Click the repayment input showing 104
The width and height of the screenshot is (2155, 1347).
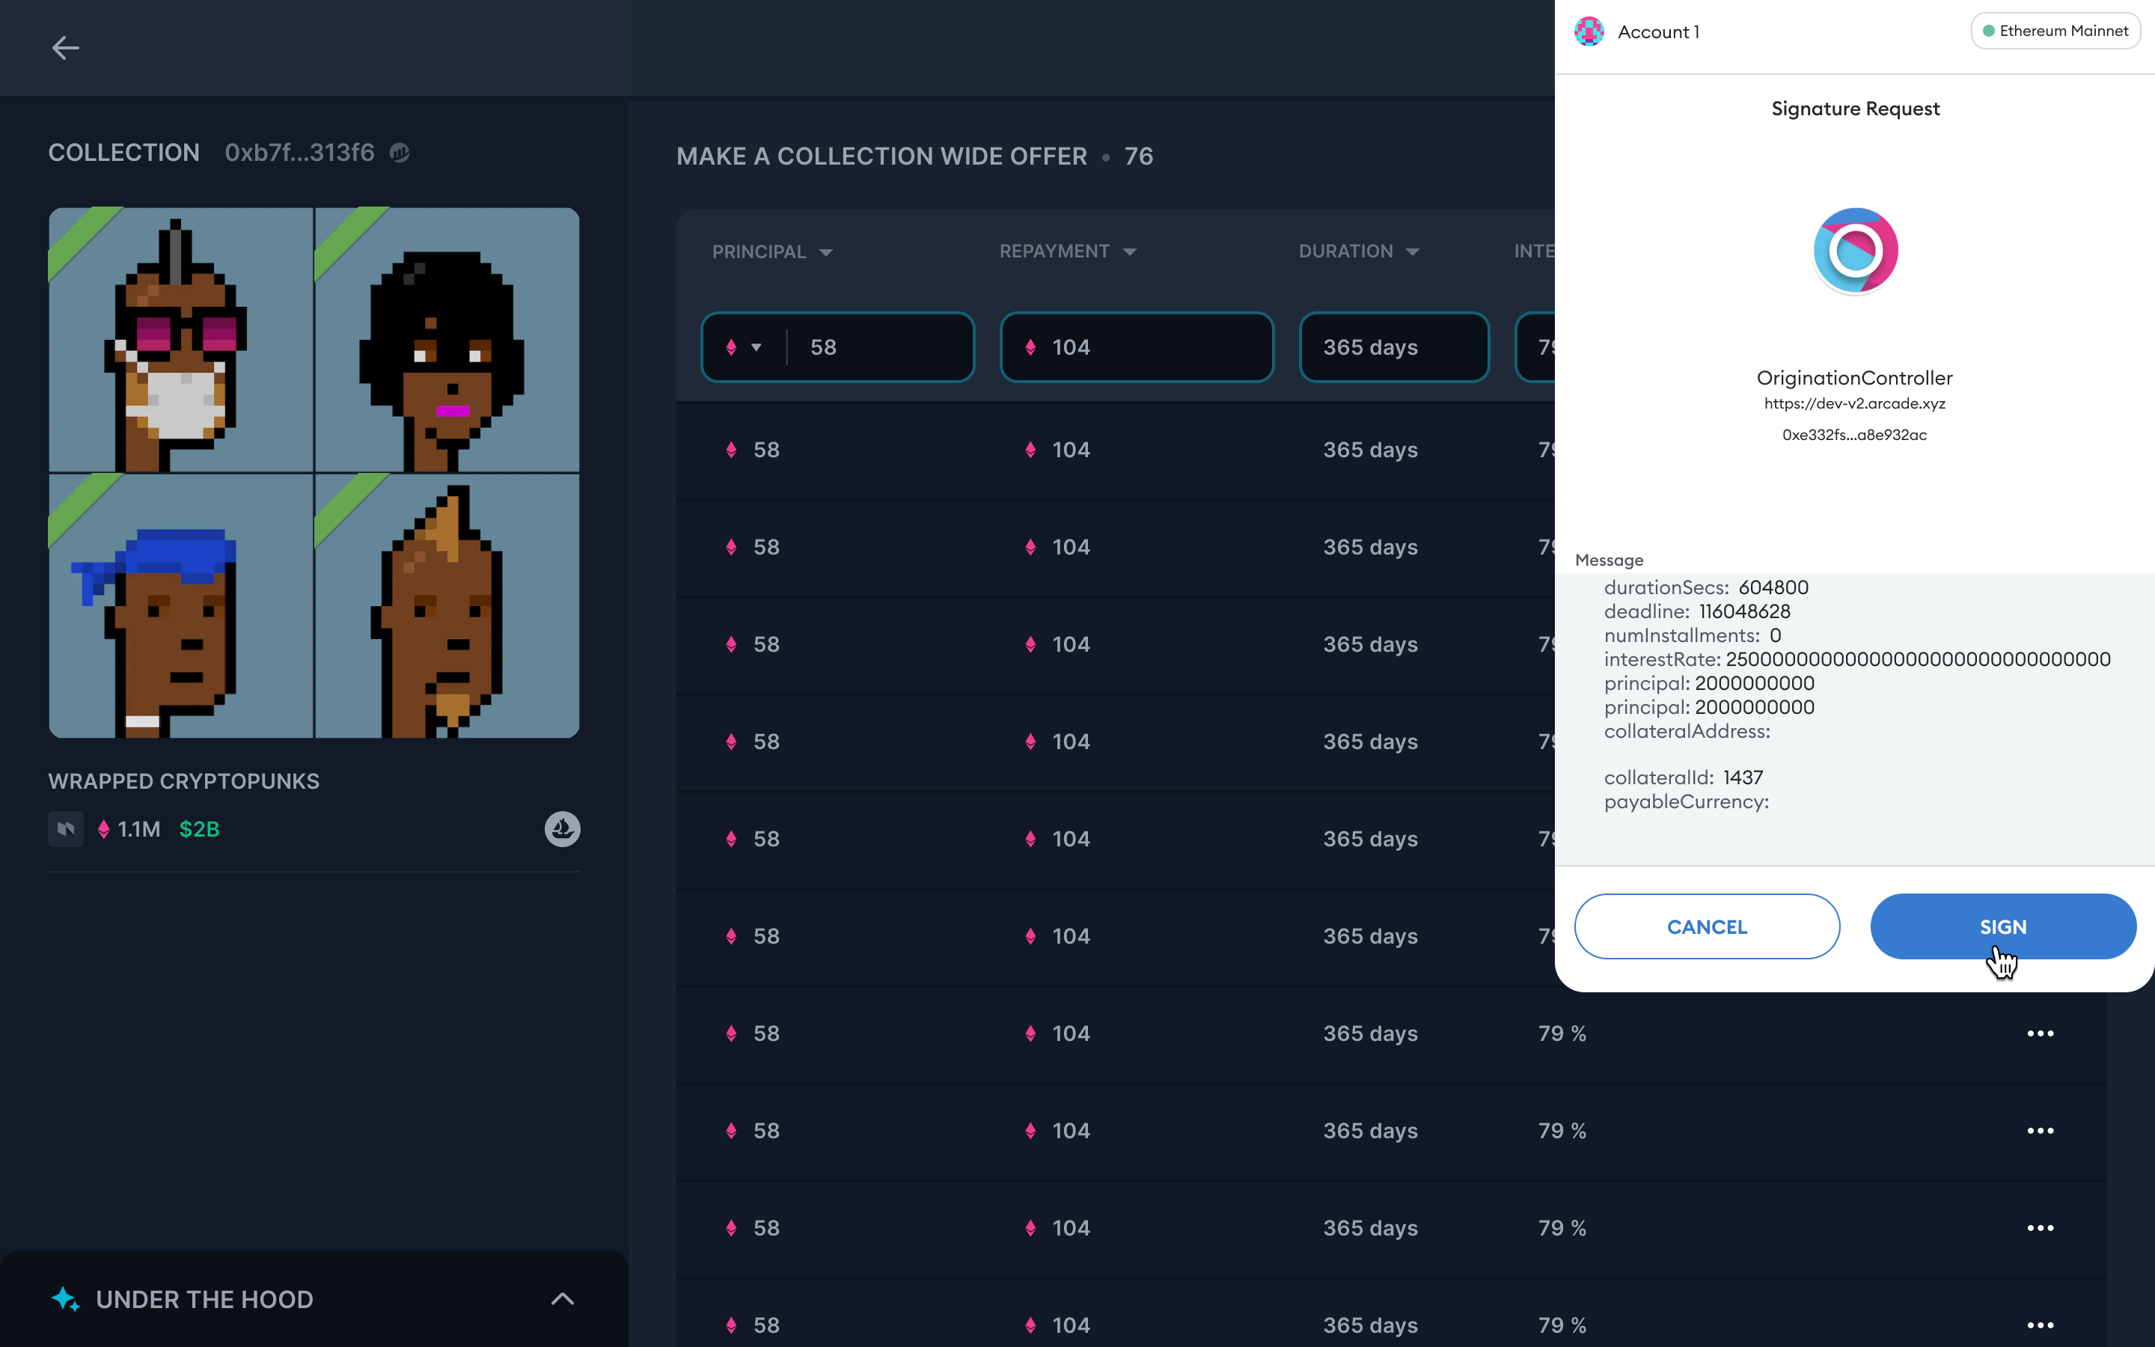pos(1137,347)
